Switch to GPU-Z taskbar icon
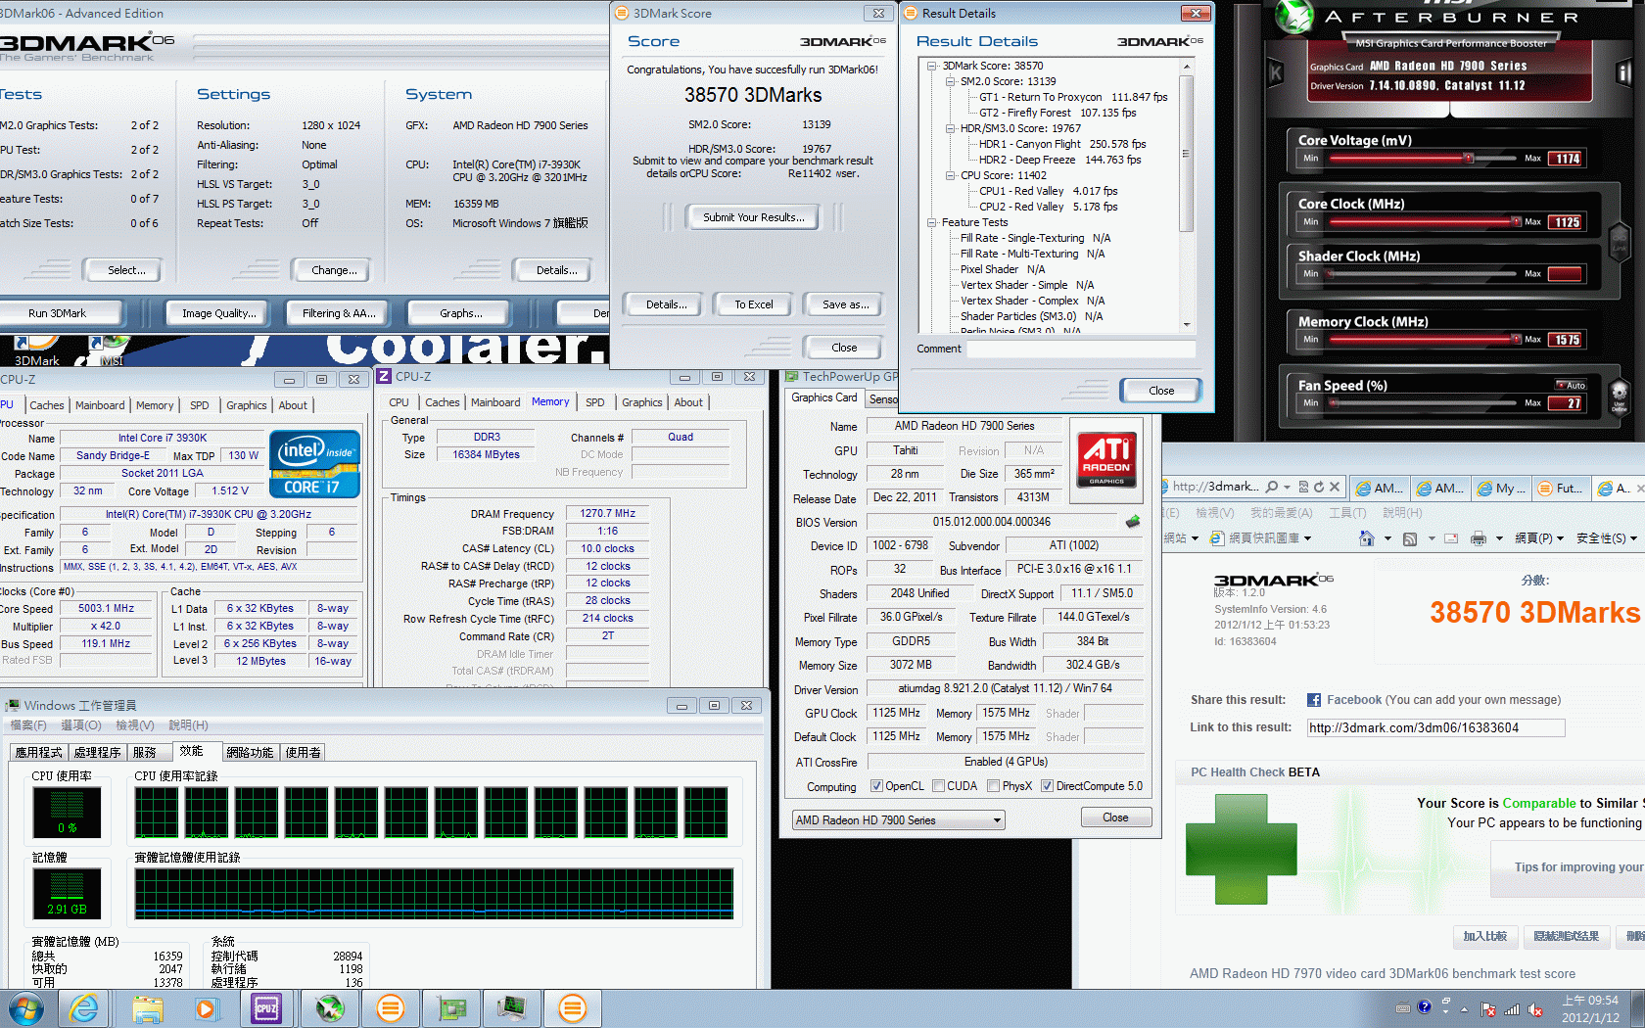This screenshot has height=1028, width=1645. point(451,1008)
